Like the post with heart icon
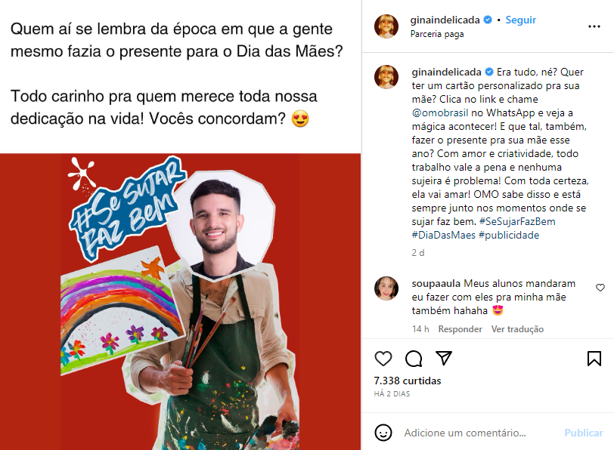Viewport: 614px width, 450px height. tap(383, 359)
